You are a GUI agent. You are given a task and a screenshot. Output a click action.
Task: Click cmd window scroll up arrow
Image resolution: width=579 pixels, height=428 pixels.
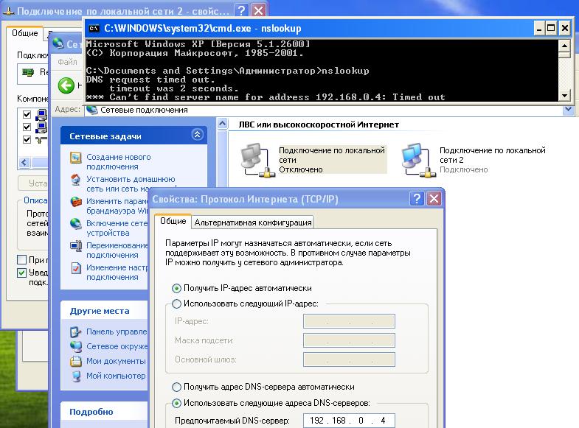coord(564,46)
